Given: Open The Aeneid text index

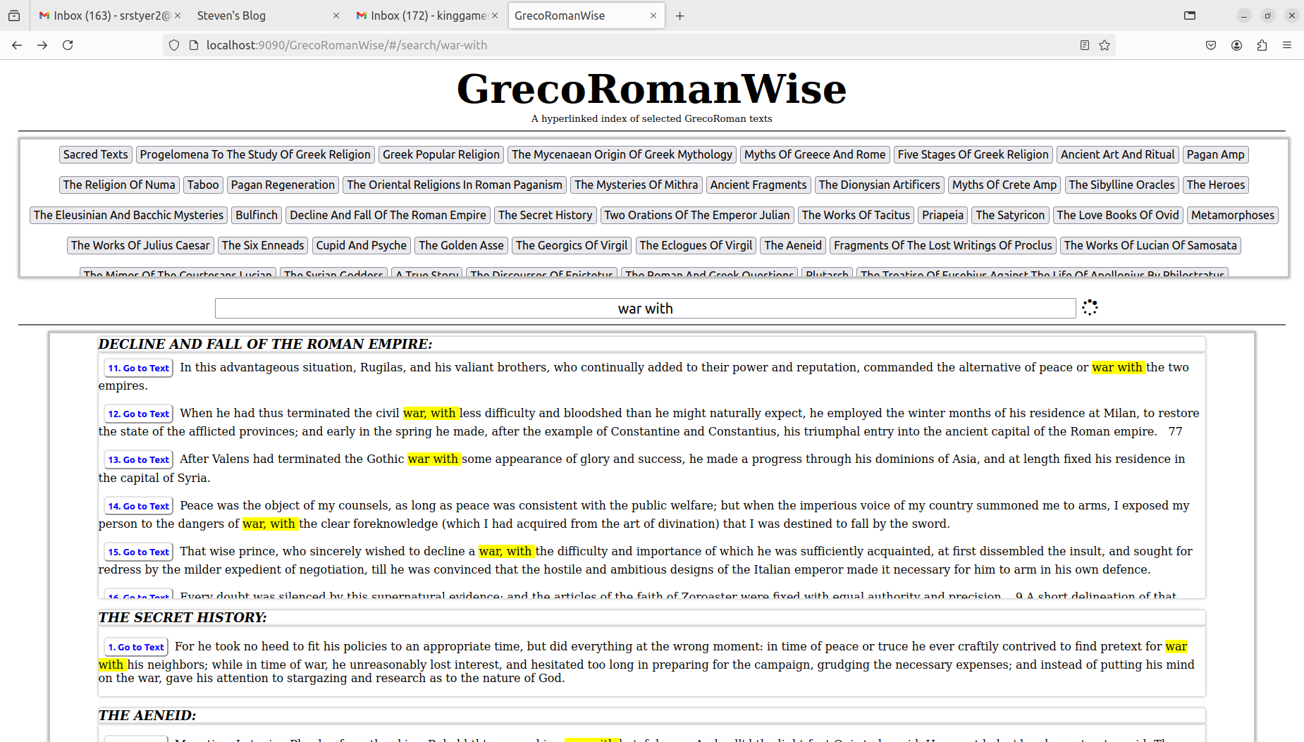Looking at the screenshot, I should click(x=792, y=245).
